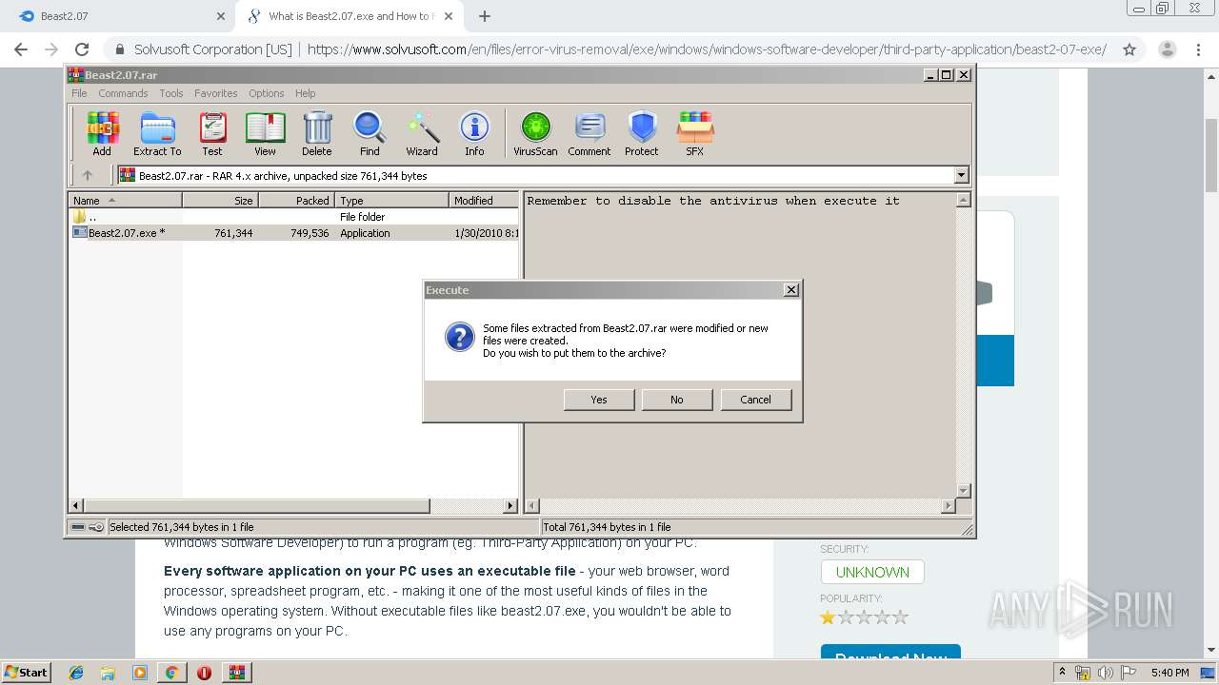Open the Favorites menu
The image size is (1219, 685).
click(216, 93)
